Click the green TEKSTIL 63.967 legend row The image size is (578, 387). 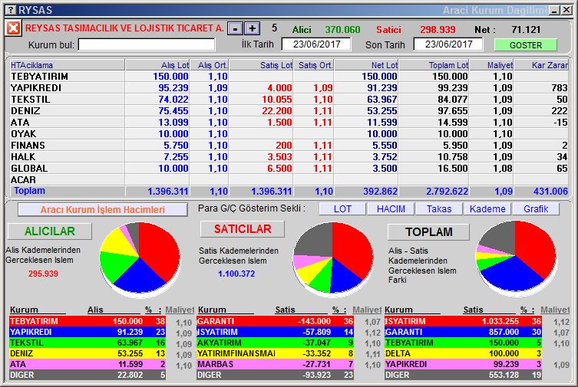(88, 343)
